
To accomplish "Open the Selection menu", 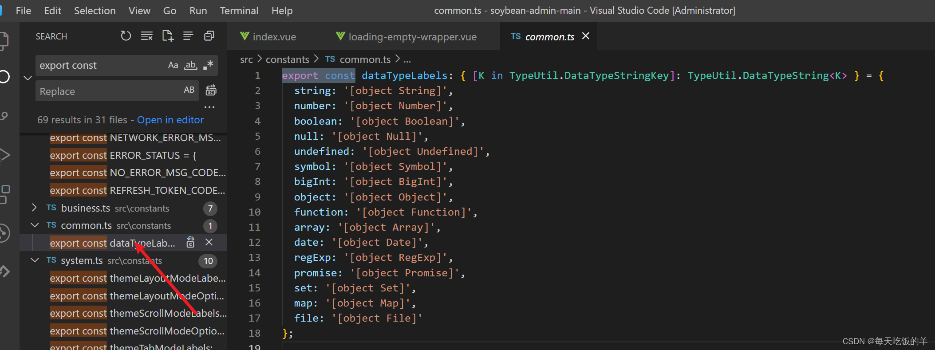I will 95,11.
